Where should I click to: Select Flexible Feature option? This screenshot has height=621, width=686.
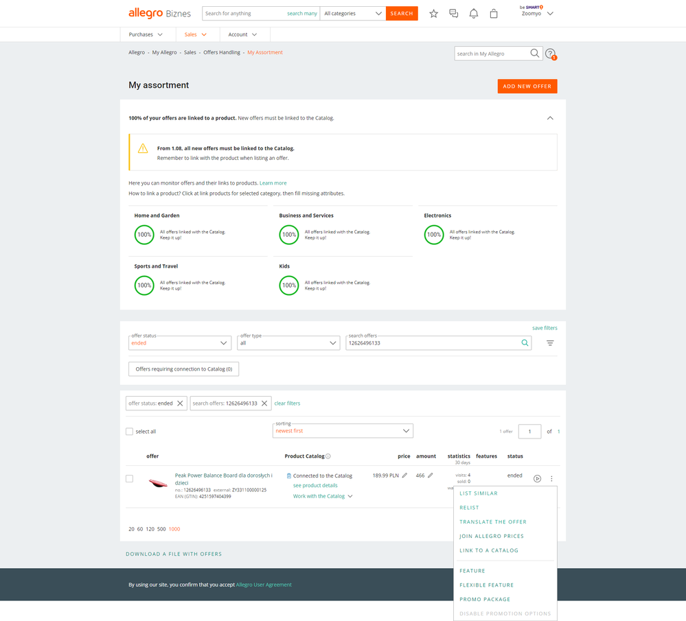(x=486, y=585)
